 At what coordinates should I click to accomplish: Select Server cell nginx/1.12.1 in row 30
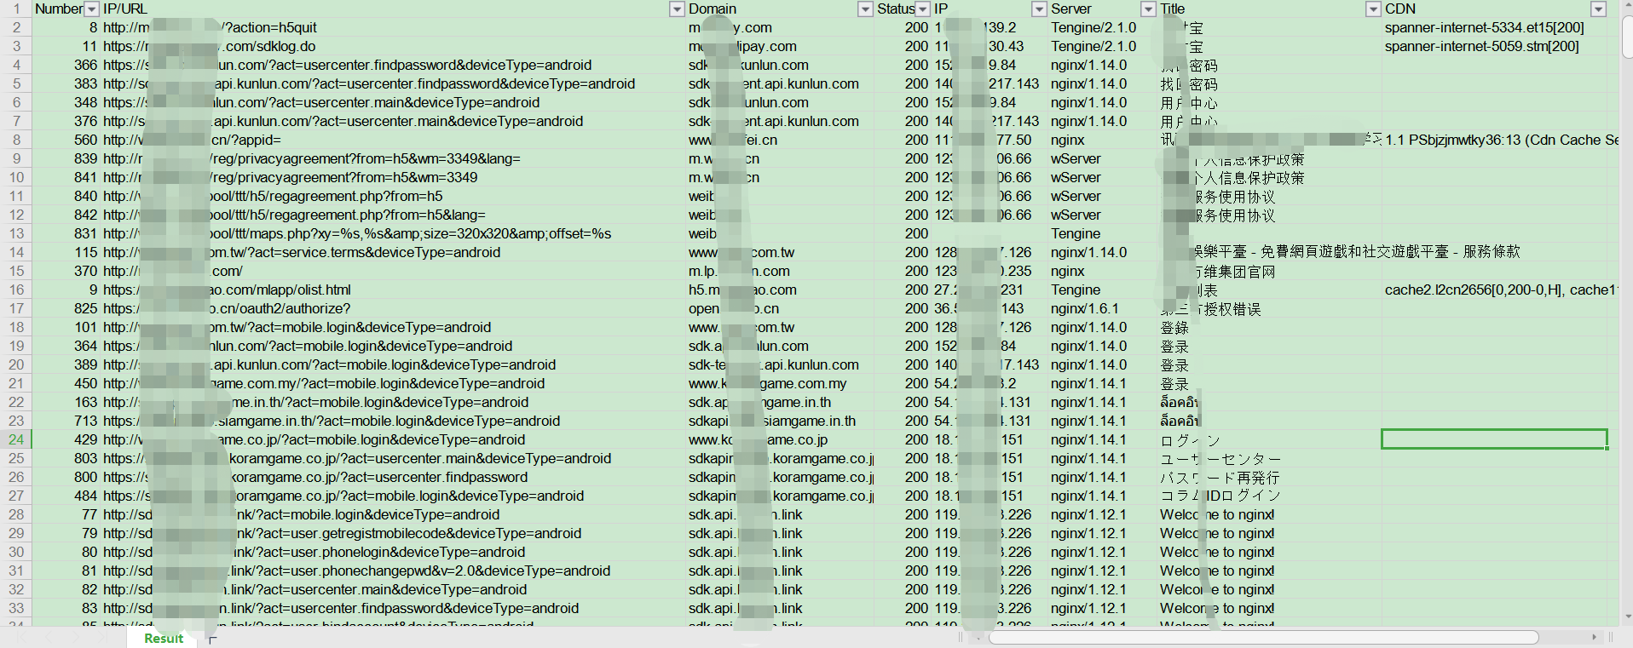pyautogui.click(x=1102, y=552)
